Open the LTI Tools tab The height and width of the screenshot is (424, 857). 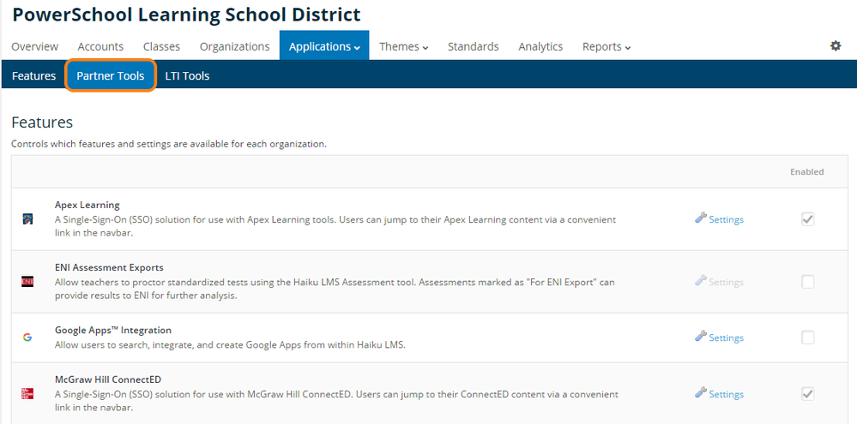(187, 76)
